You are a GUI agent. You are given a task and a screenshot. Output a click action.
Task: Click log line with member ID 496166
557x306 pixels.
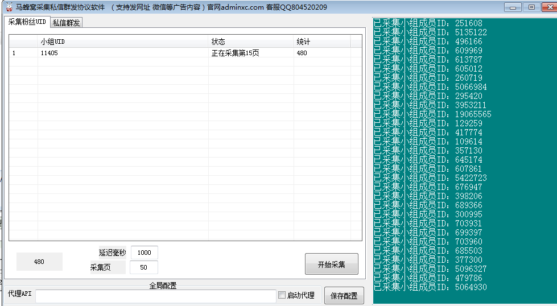[428, 41]
